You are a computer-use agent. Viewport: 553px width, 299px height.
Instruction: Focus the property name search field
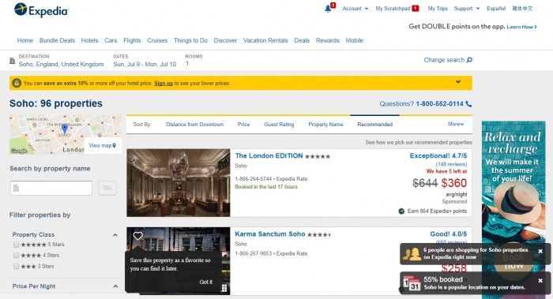(51, 188)
